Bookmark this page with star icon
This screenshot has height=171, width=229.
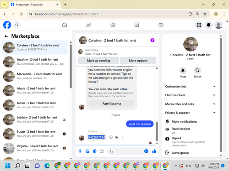coord(205,14)
